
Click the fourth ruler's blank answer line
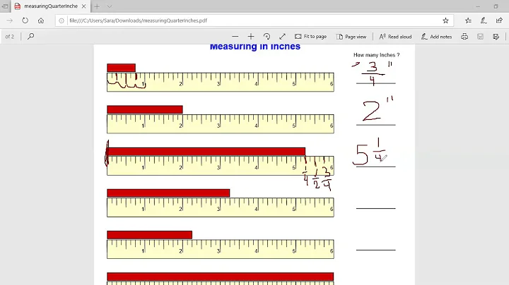pos(376,208)
